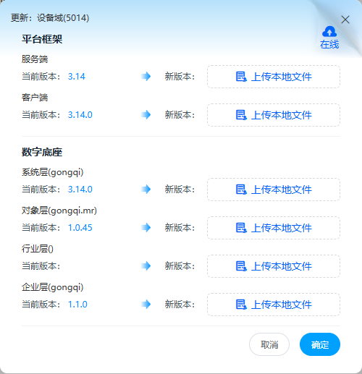
Task: Click the blue arrow next to version 1.1.0
Action: (x=146, y=304)
